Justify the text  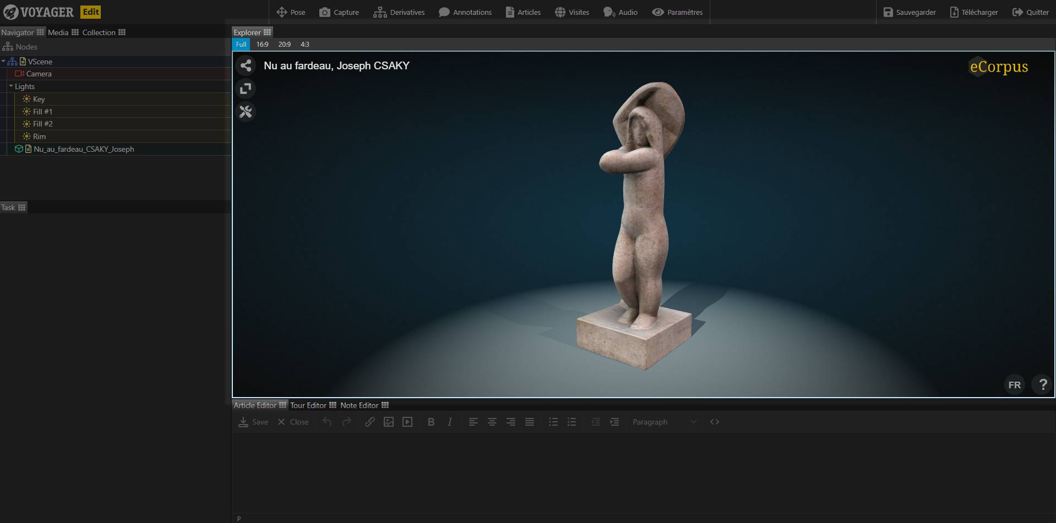pos(530,422)
